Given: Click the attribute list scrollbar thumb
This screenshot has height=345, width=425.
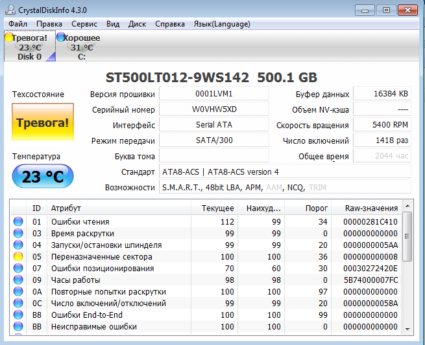Looking at the screenshot, I should click(x=407, y=236).
